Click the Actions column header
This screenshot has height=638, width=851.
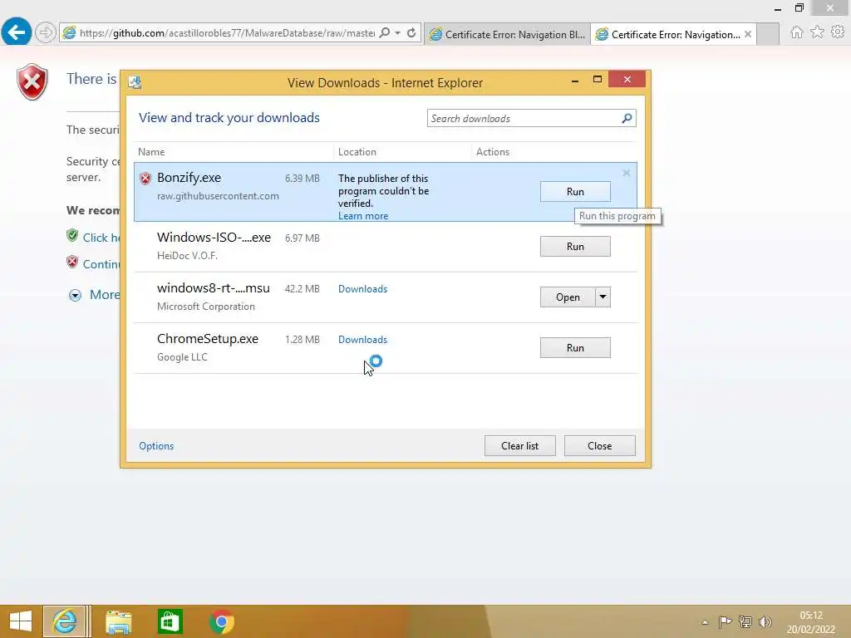493,152
